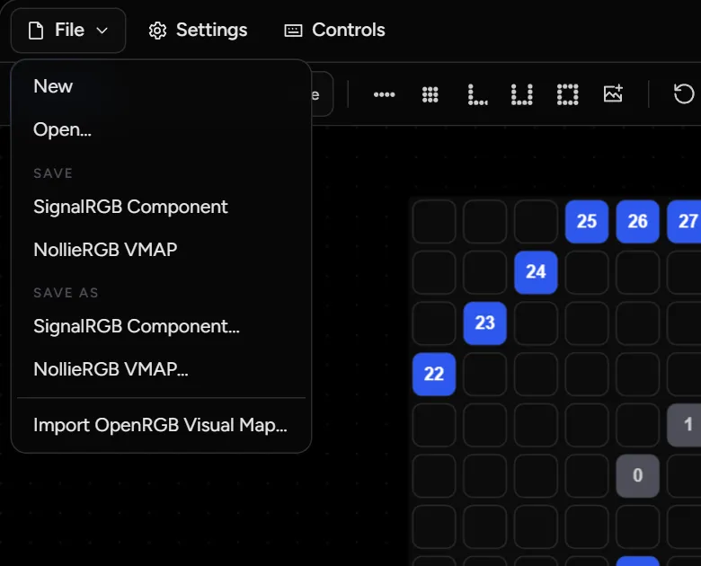Image resolution: width=701 pixels, height=566 pixels.
Task: Open Settings from the top bar
Action: coord(198,31)
